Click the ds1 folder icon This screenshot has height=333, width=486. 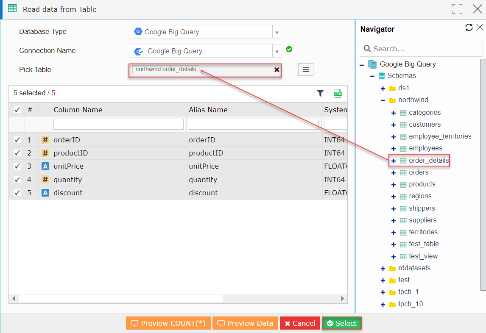(392, 89)
